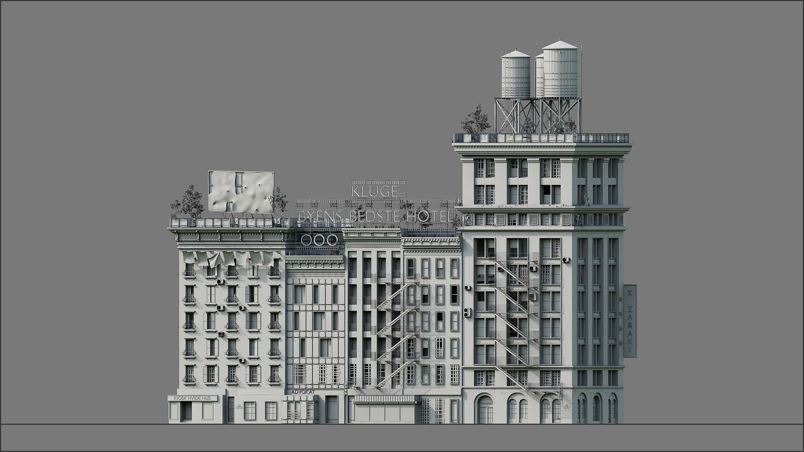Select the steel frame under the water towers

(538, 116)
